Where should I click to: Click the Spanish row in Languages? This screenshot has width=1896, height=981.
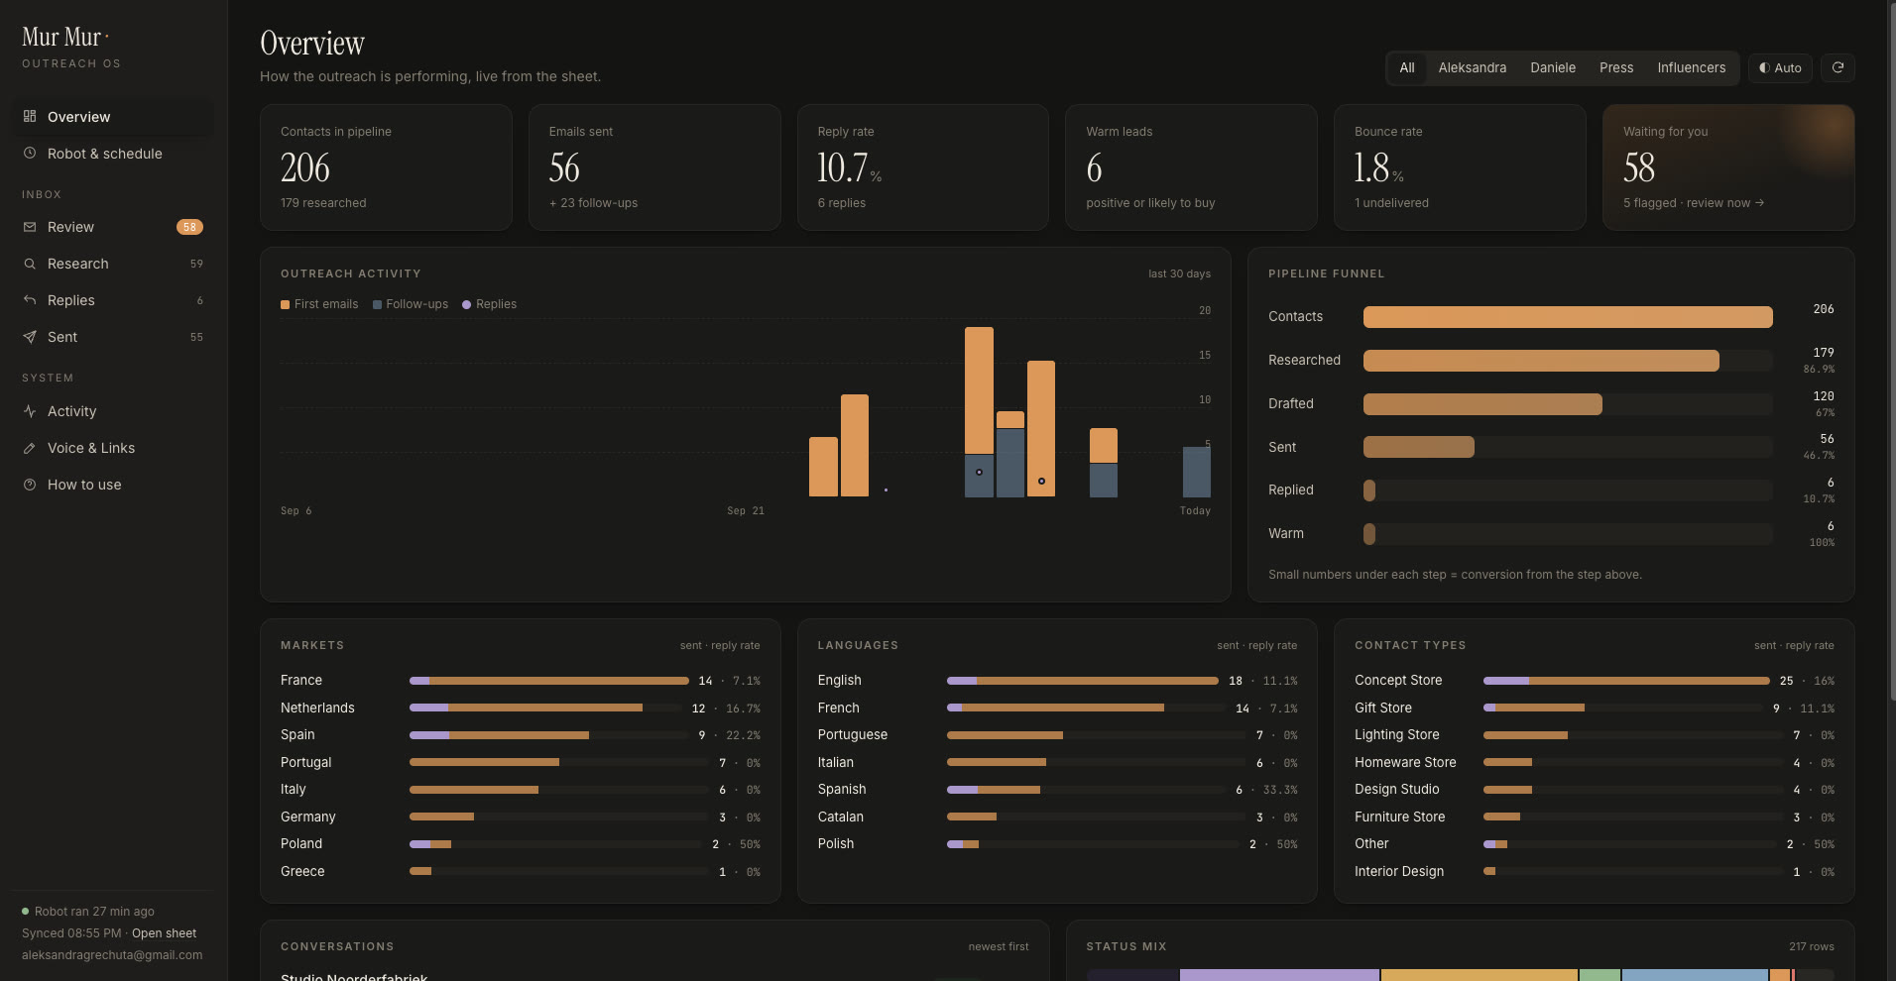[1057, 790]
